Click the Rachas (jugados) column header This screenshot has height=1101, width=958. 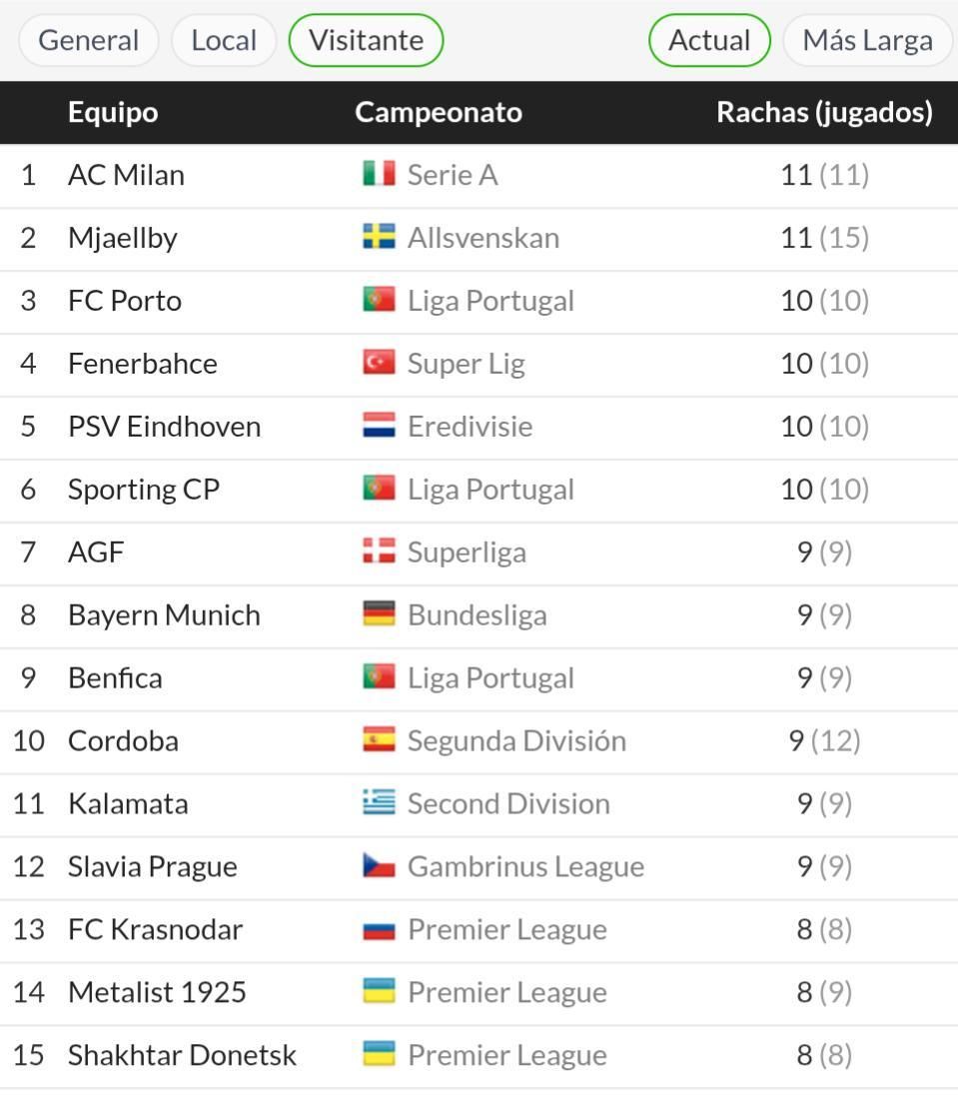tap(824, 112)
